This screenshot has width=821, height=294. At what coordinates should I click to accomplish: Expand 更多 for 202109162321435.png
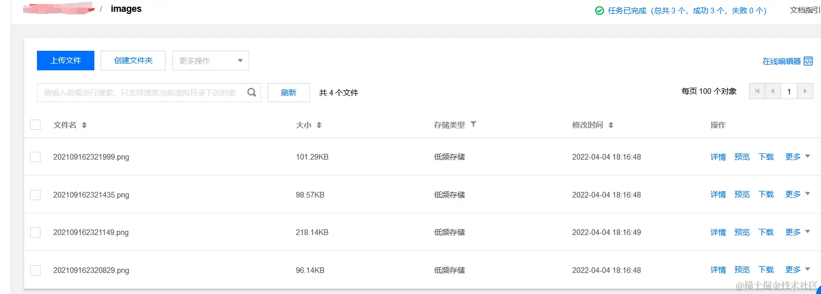[x=797, y=194]
